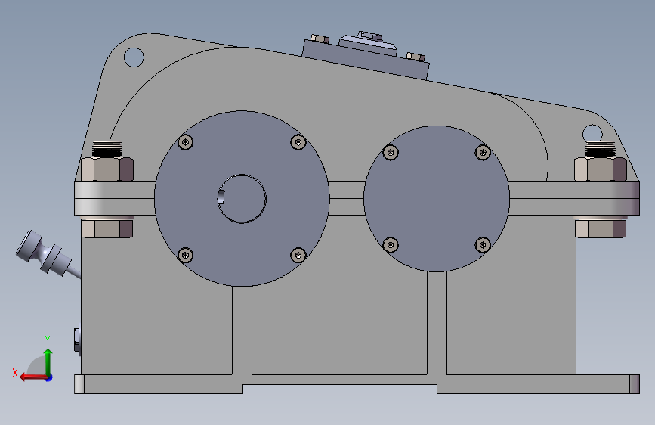This screenshot has height=425, width=655.
Task: Select the right lifting hole in the upper housing
Action: pyautogui.click(x=592, y=133)
